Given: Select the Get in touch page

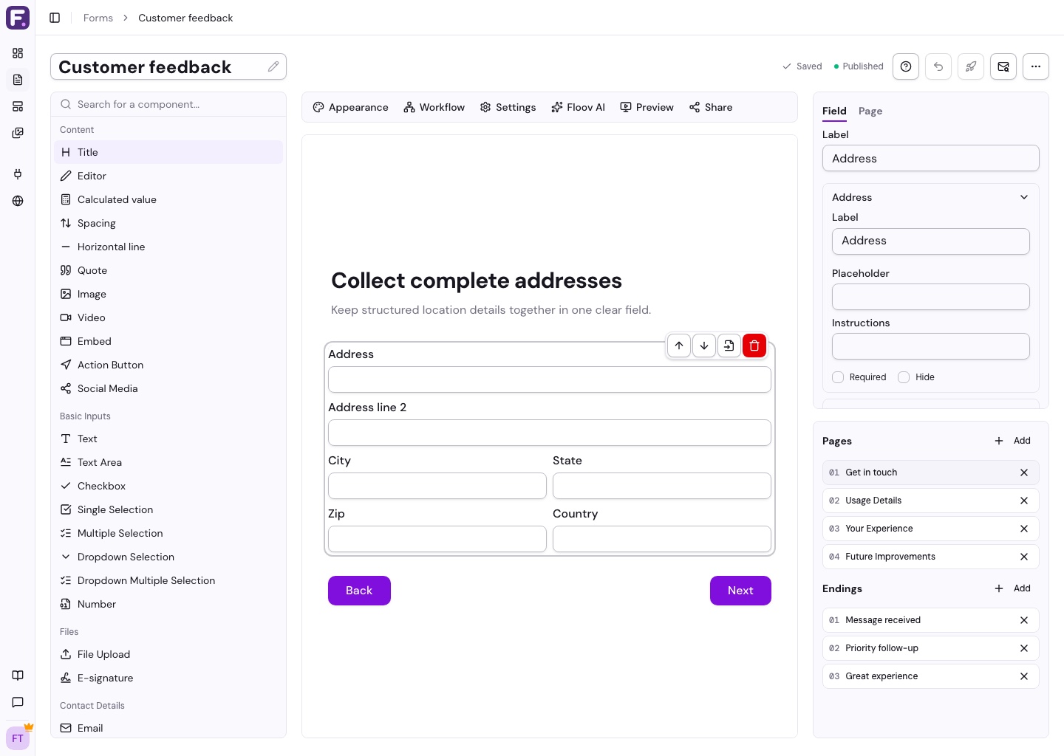Looking at the screenshot, I should 931,472.
